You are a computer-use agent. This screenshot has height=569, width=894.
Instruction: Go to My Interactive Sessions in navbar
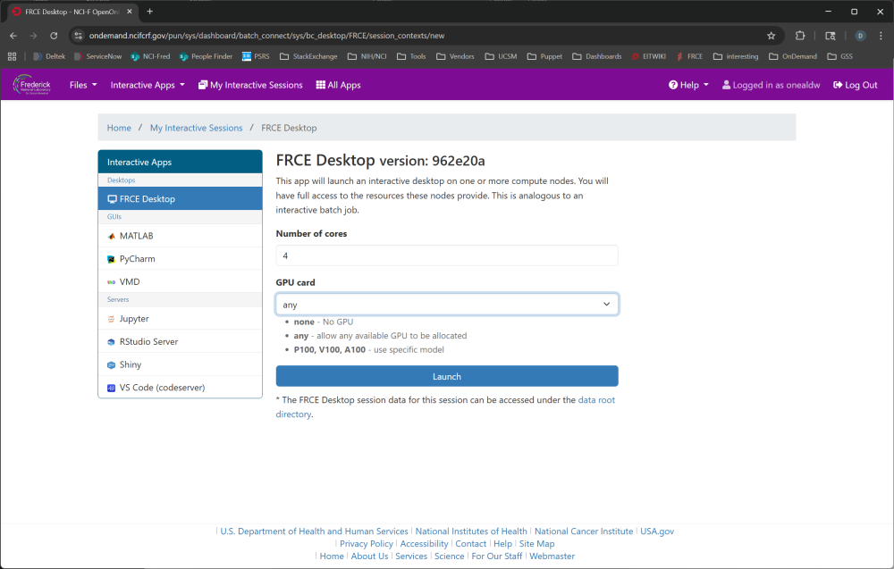click(x=250, y=85)
